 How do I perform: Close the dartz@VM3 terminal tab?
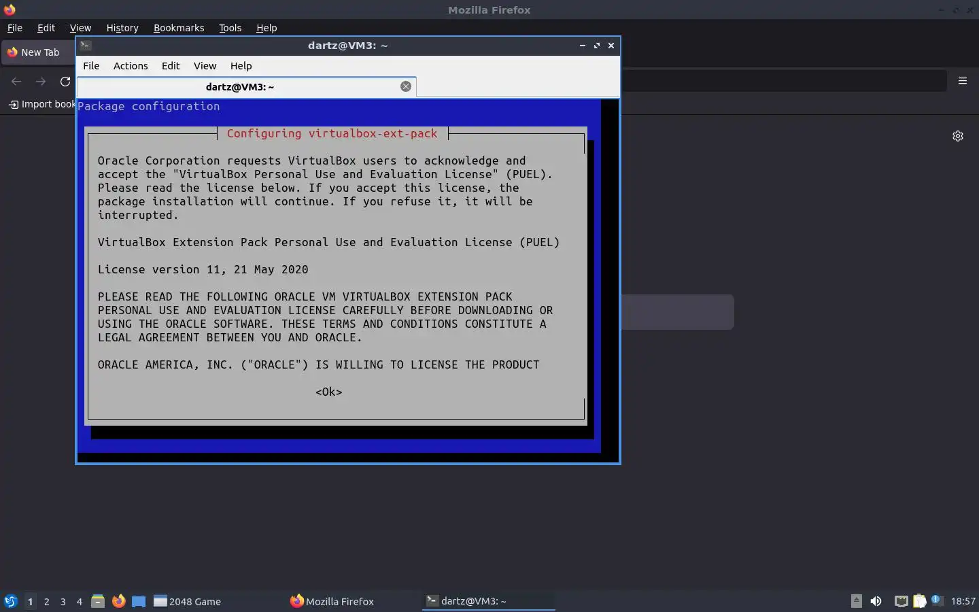click(x=406, y=86)
